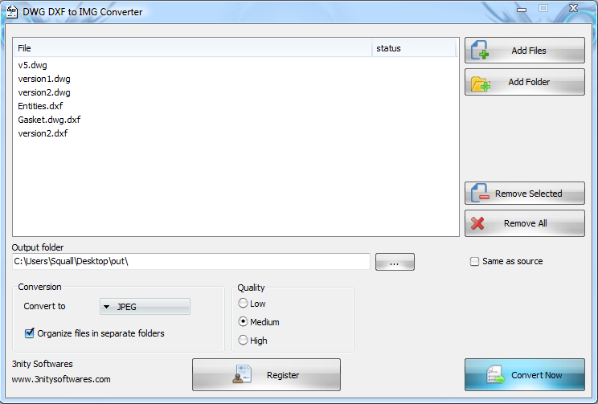Viewport: 598px width, 404px height.
Task: Close the DWG DXF converter window
Action: (x=573, y=8)
